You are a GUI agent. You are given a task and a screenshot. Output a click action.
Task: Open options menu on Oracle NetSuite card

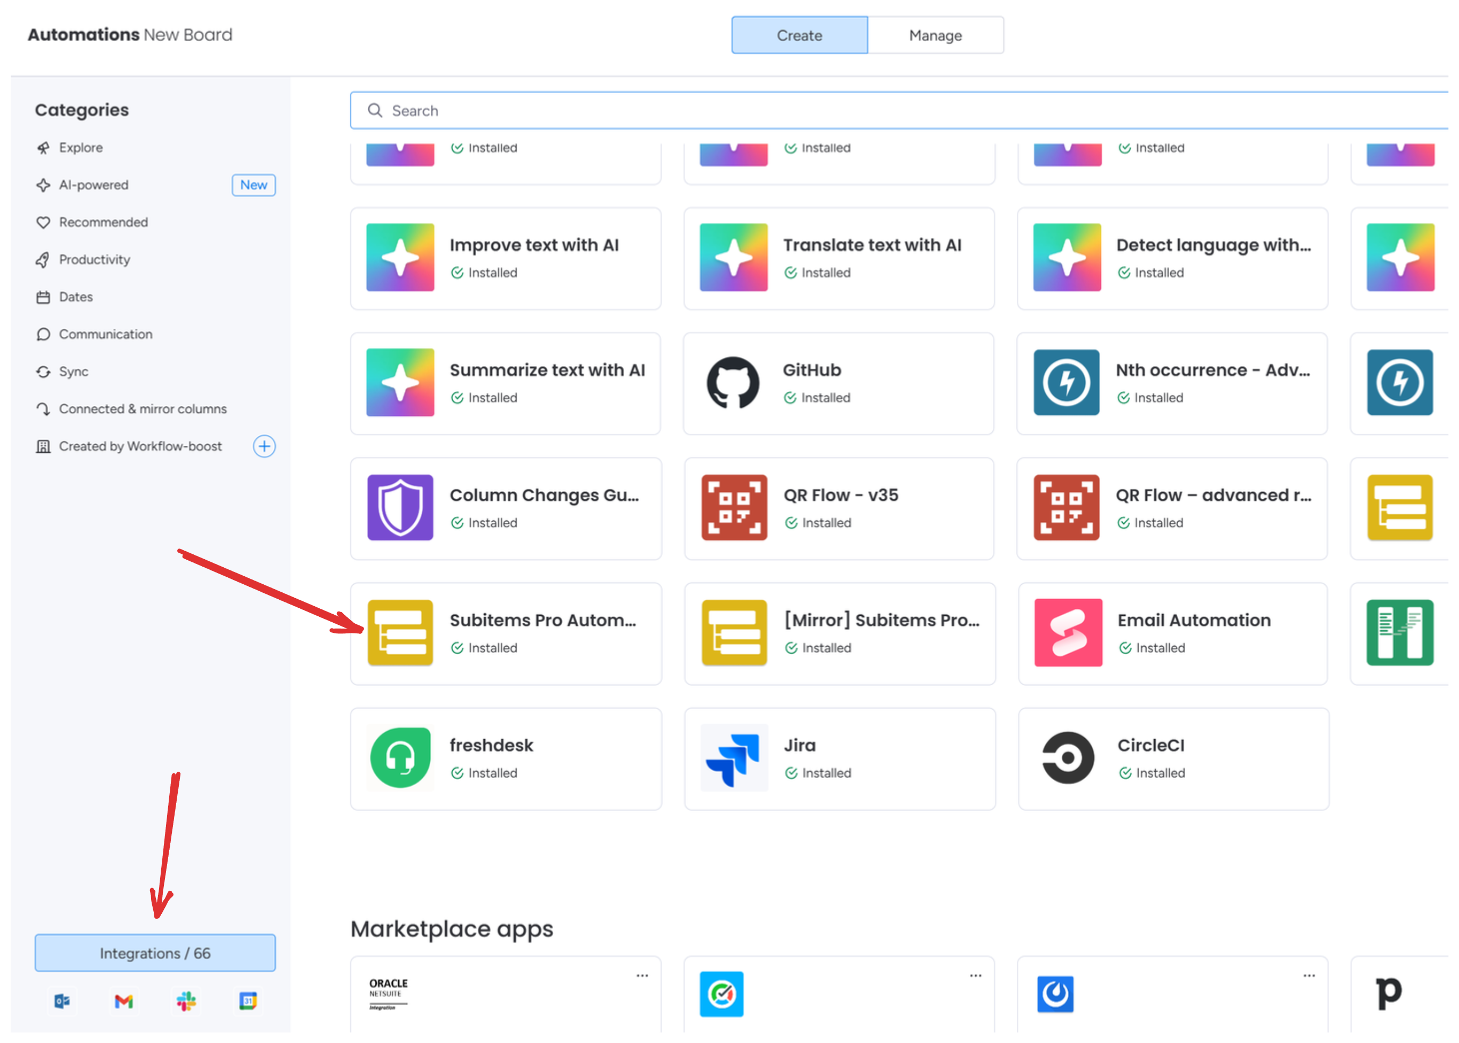point(642,975)
